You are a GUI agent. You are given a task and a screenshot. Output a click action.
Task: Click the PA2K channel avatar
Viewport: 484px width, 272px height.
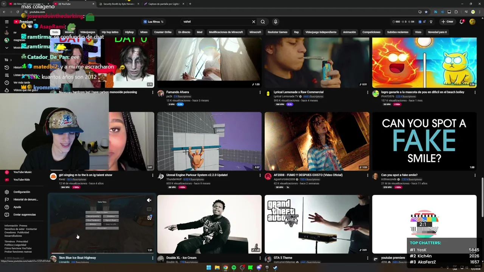(x=161, y=94)
